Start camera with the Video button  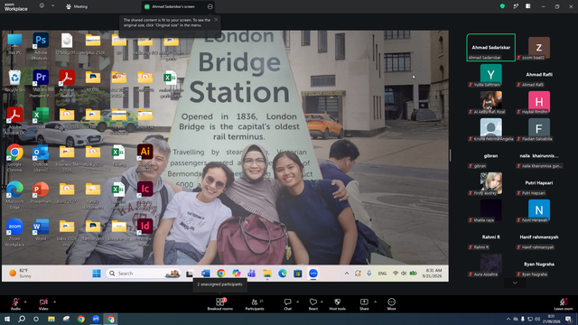pyautogui.click(x=43, y=303)
